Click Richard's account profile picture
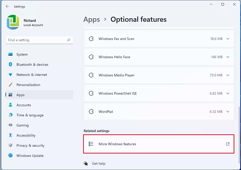This screenshot has width=241, height=170. 13,22
